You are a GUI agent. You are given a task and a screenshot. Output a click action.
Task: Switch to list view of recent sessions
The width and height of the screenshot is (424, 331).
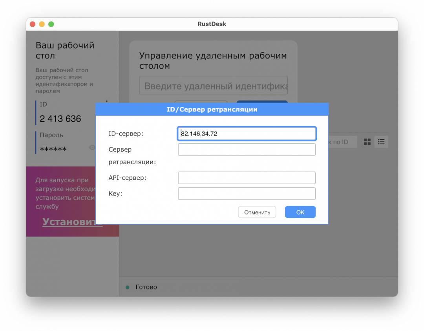coord(381,142)
